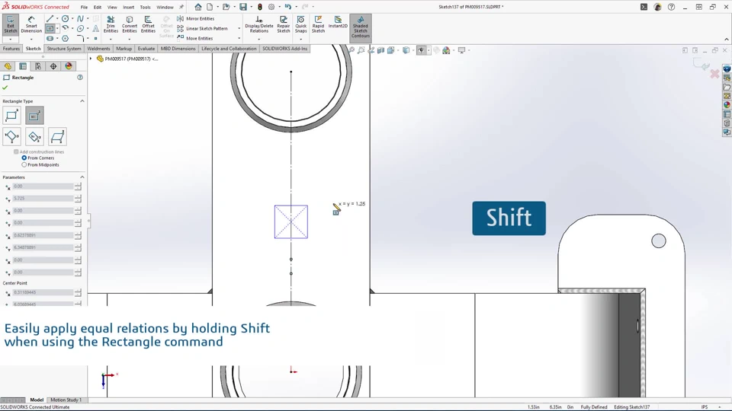Open the Options gear icon
The height and width of the screenshot is (411, 732).
tap(271, 7)
